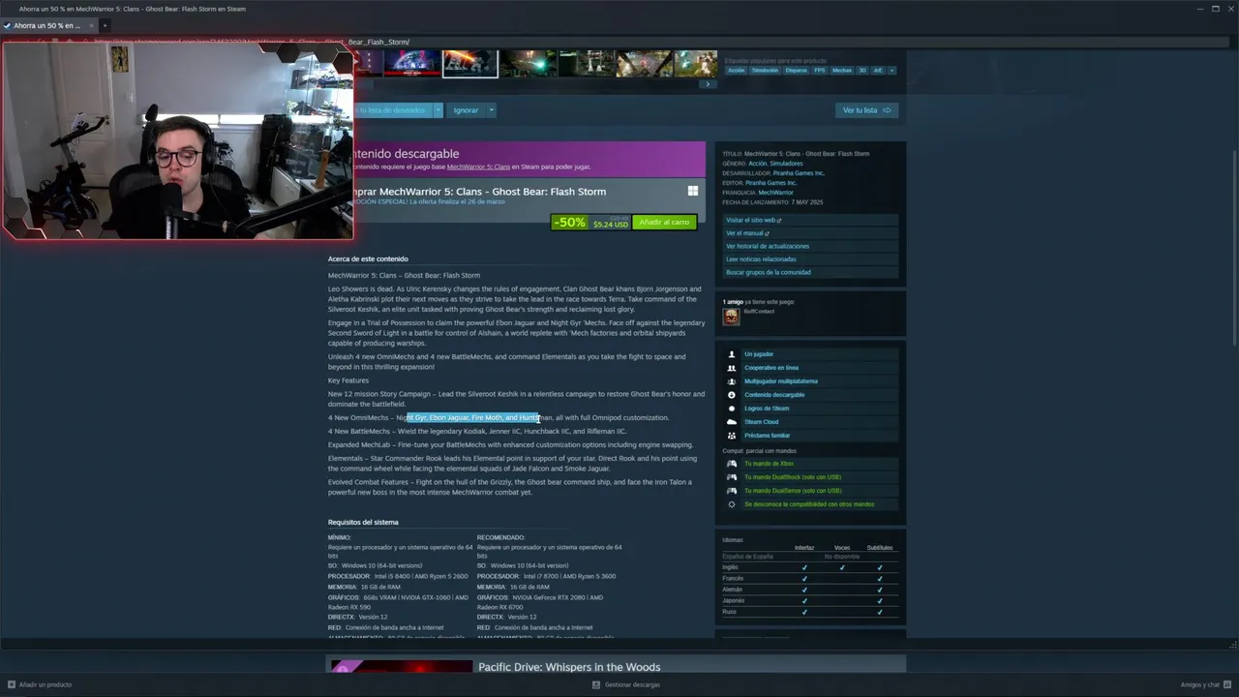Click the Disparos tag
The width and height of the screenshot is (1239, 697).
point(796,70)
